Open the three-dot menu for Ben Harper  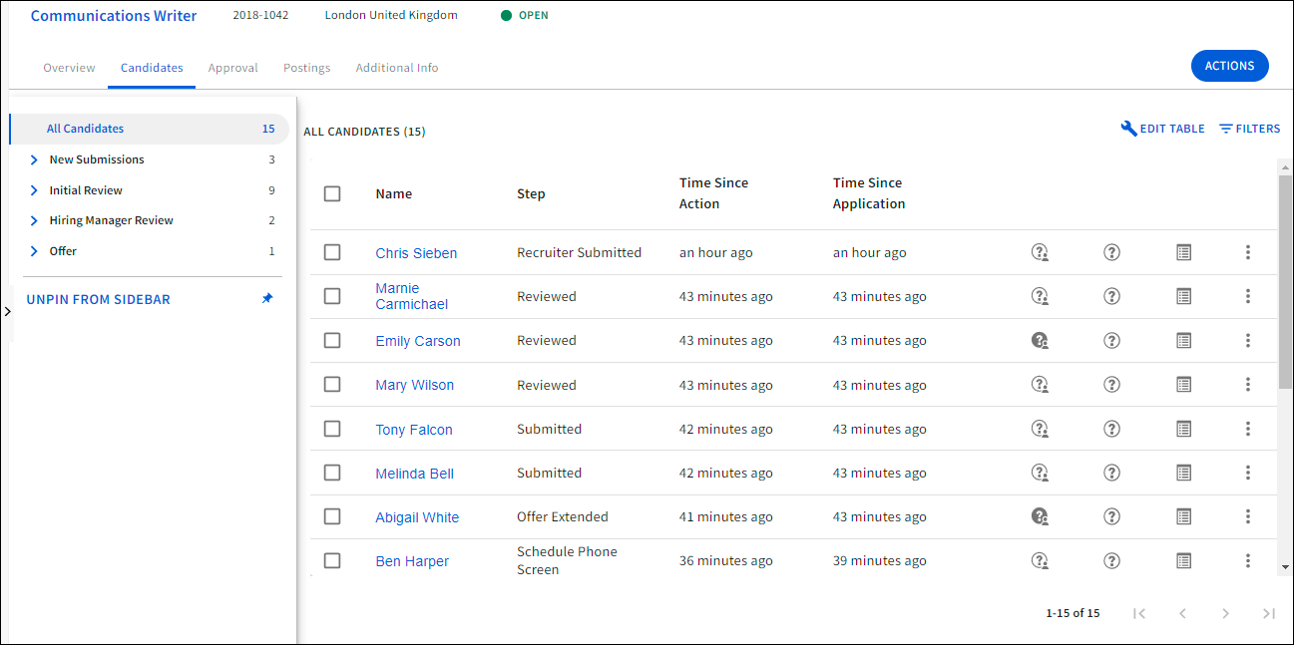point(1248,560)
